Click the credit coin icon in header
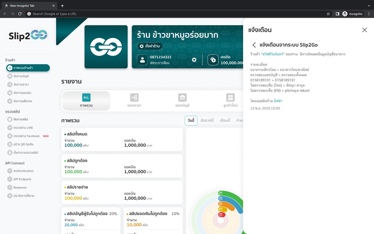 (x=213, y=60)
